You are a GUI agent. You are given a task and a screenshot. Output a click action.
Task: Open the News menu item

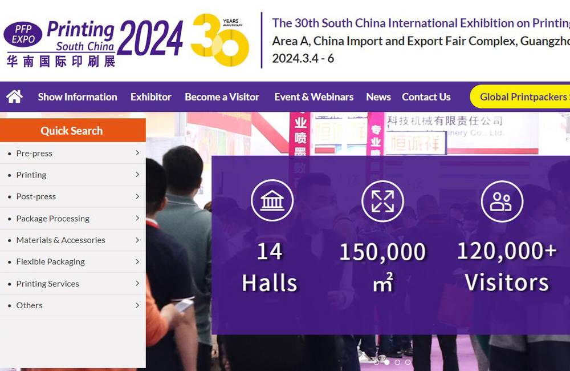pyautogui.click(x=378, y=97)
